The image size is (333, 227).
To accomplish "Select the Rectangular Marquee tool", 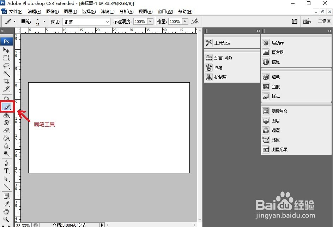I will [6, 58].
